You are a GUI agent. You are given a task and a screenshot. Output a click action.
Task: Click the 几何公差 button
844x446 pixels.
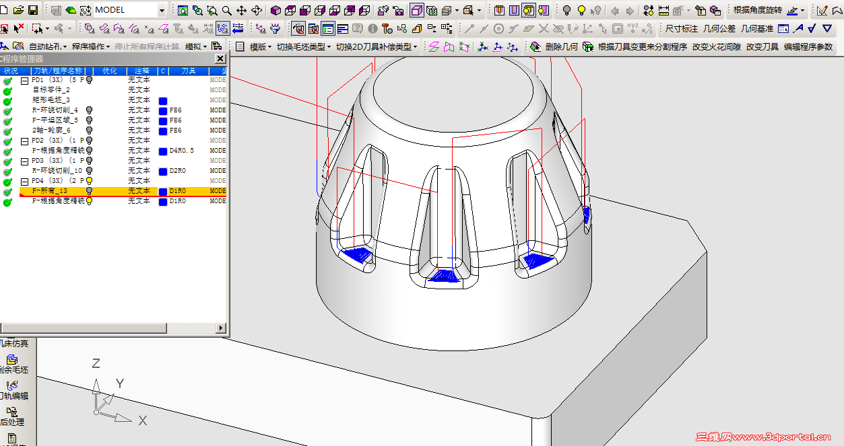coord(719,28)
